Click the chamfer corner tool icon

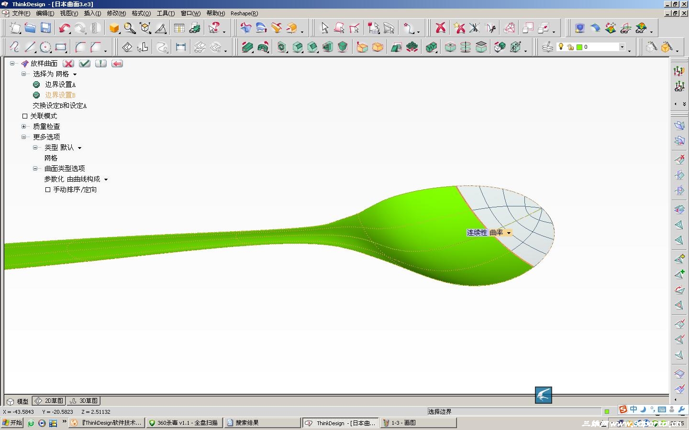point(96,47)
